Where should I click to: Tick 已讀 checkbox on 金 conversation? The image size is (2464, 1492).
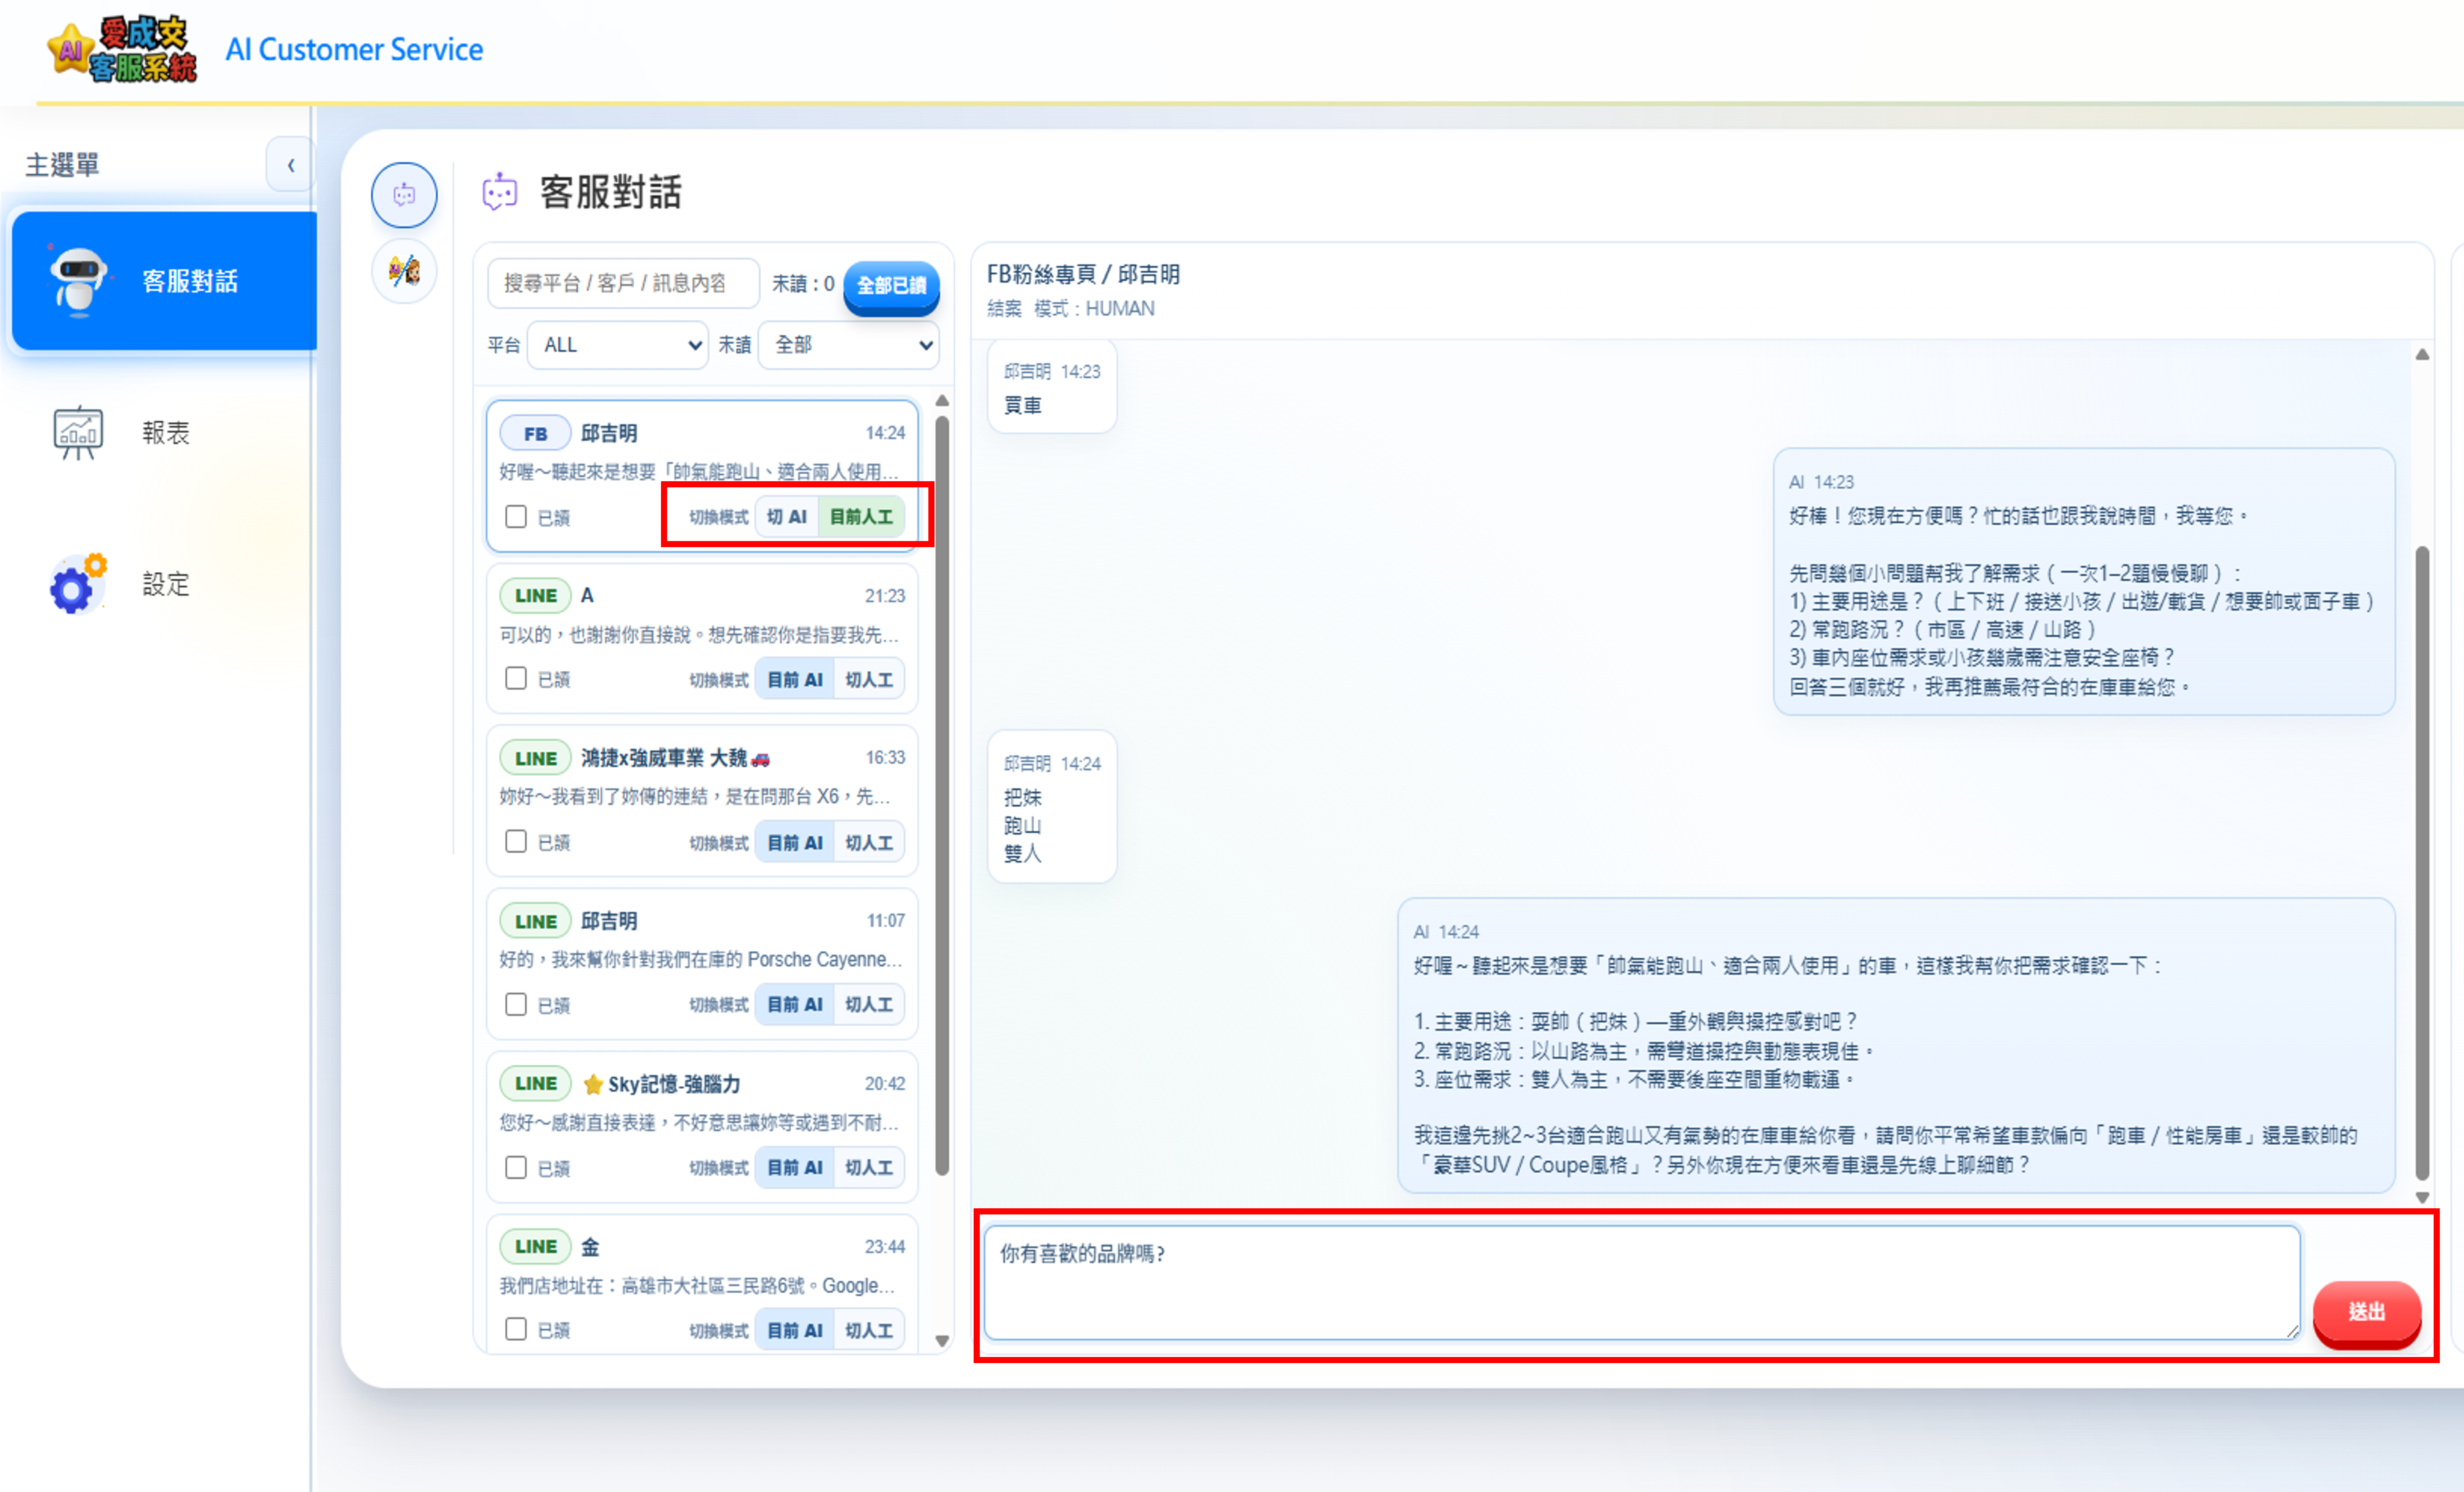(x=516, y=1329)
